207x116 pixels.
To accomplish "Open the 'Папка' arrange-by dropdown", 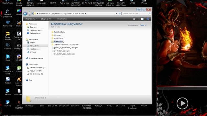I will click(143, 25).
